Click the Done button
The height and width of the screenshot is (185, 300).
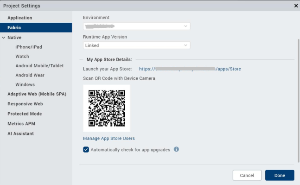click(280, 175)
